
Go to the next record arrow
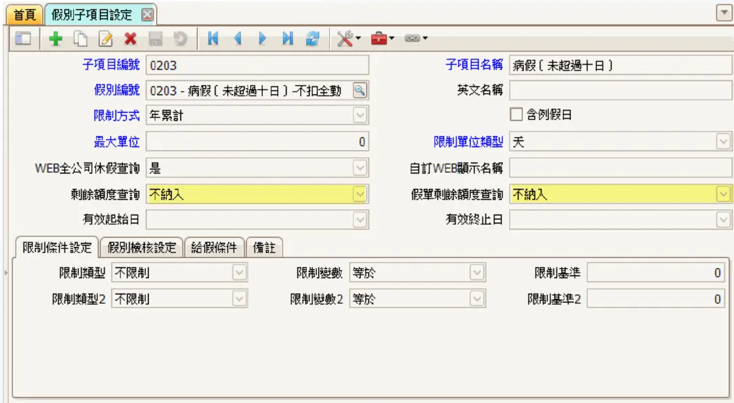(262, 39)
